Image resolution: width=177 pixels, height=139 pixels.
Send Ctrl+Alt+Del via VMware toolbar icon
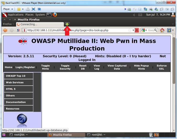coord(28,9)
